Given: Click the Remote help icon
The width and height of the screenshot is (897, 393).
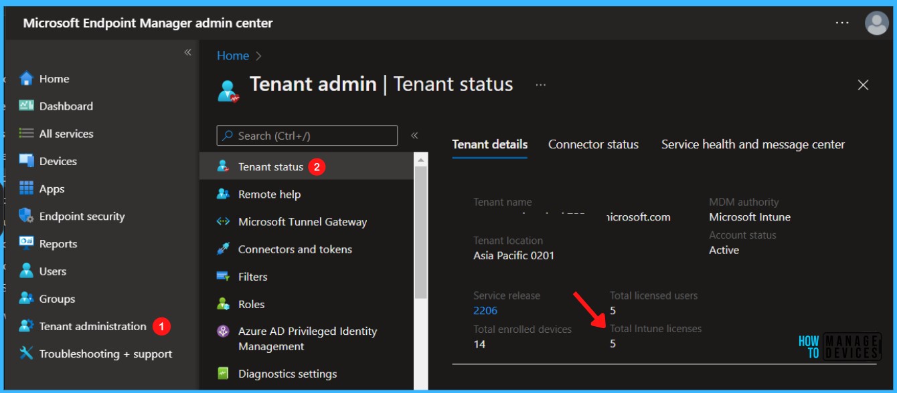Looking at the screenshot, I should (224, 194).
